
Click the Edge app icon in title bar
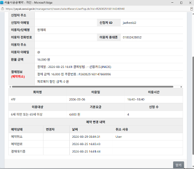[x=2, y=3]
